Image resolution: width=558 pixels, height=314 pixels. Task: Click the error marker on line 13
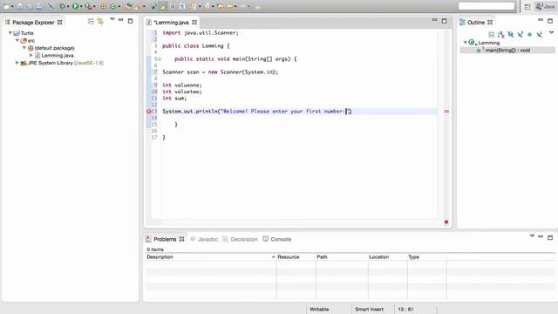pos(149,112)
